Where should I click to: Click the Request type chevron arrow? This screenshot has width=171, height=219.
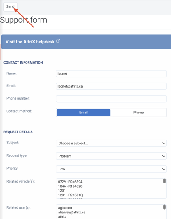164,156
